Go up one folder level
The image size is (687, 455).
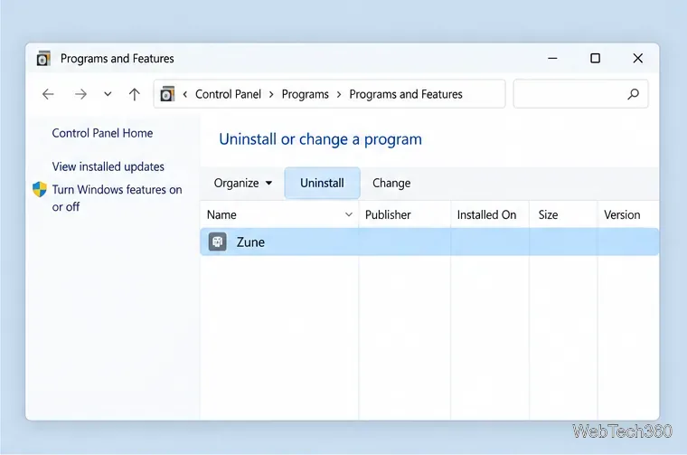click(x=135, y=94)
